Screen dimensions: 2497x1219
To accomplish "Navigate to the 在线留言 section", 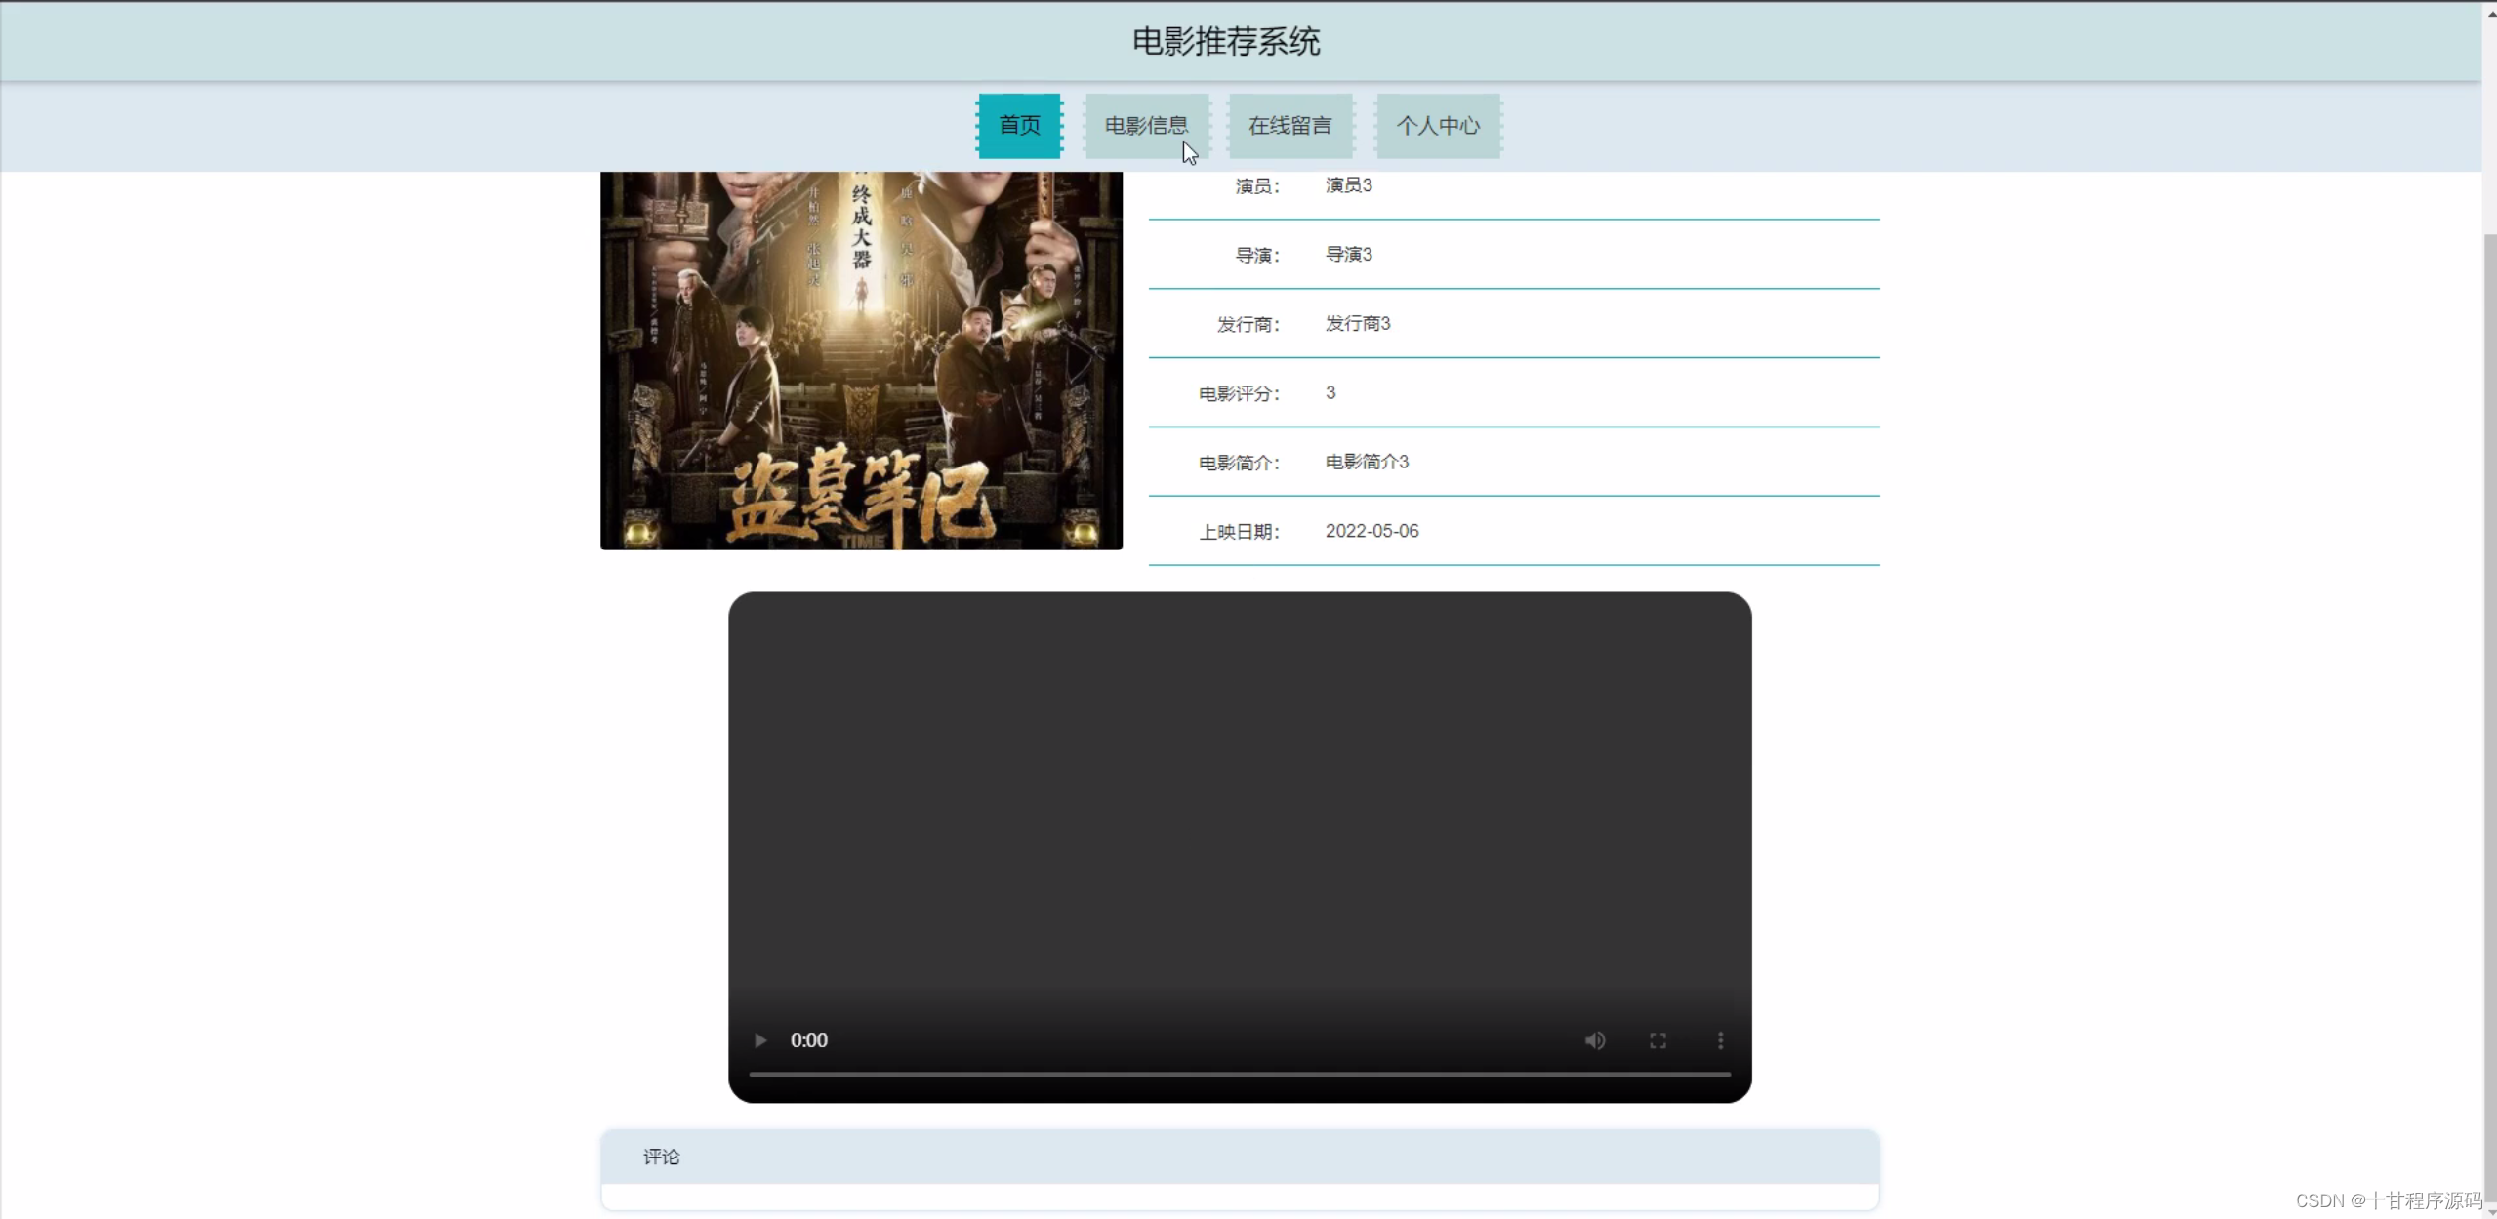I will point(1289,125).
